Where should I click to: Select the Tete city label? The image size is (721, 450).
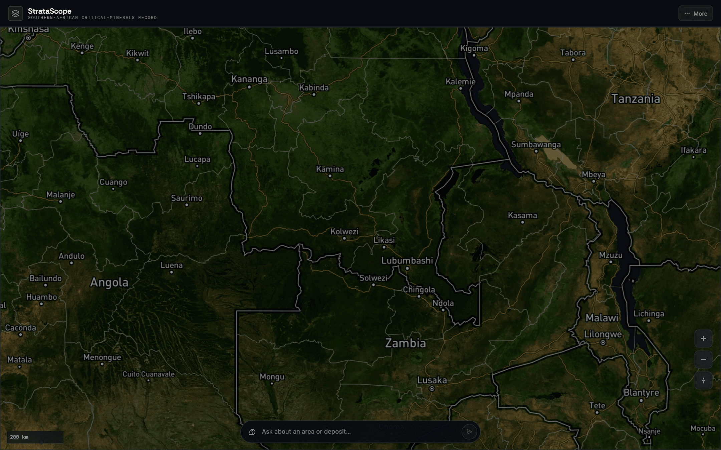[x=597, y=406]
